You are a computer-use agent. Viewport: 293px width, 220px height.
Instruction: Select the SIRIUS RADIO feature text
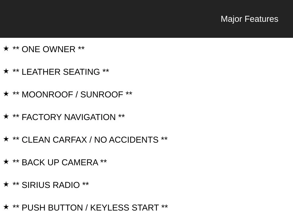51,185
